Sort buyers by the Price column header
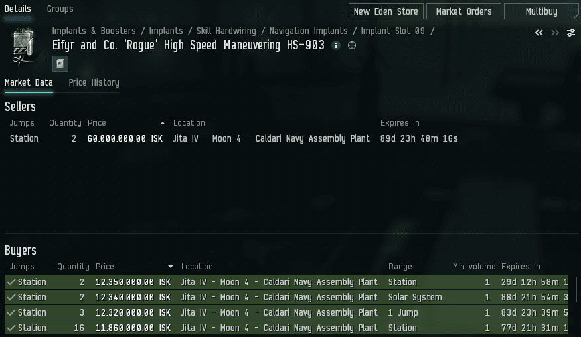Screen dimensions: 581x337 click(x=105, y=267)
